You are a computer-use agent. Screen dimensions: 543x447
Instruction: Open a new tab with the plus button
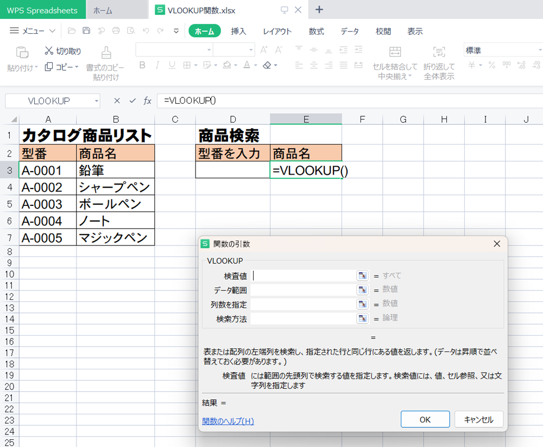[x=319, y=10]
